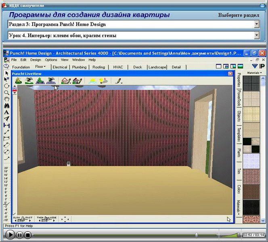268x242 pixels.
Task: Click the house-with-pencil edit icon
Action: click(x=65, y=81)
